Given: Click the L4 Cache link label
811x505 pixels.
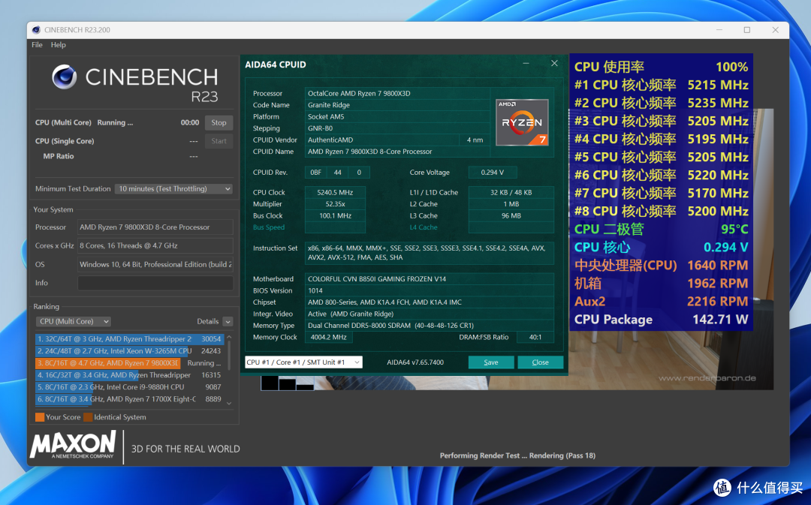Looking at the screenshot, I should pos(424,227).
